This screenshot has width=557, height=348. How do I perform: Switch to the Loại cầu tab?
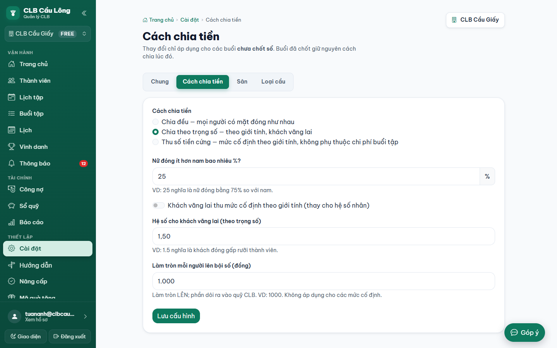pyautogui.click(x=273, y=82)
